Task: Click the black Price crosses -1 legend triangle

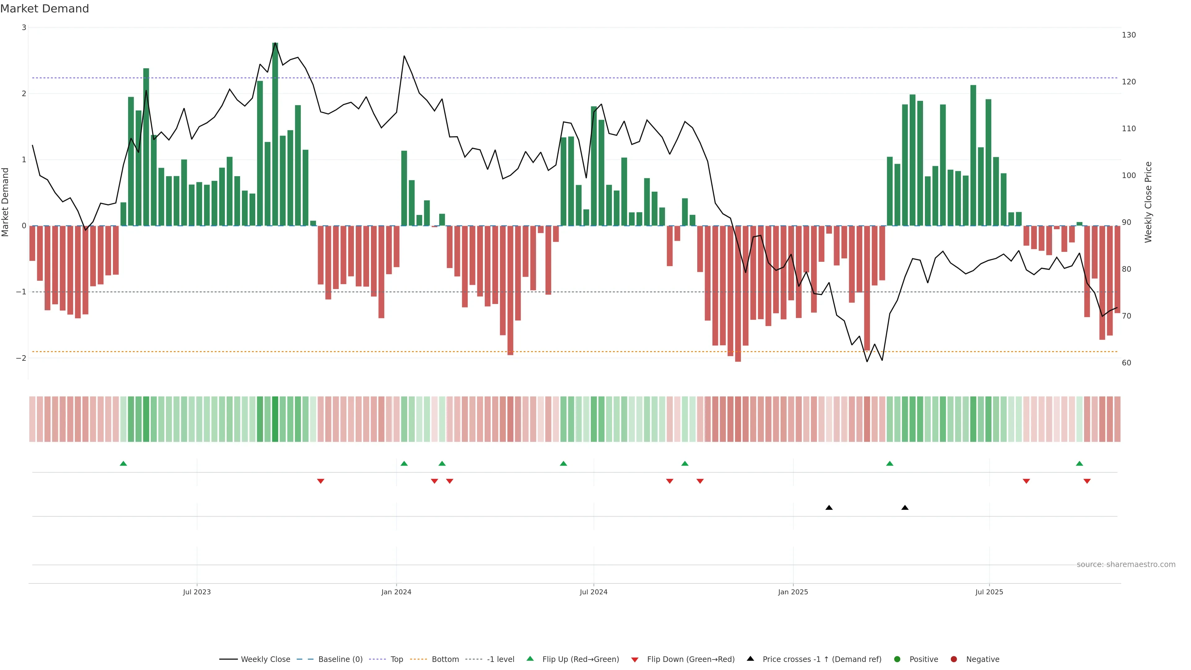Action: (750, 659)
